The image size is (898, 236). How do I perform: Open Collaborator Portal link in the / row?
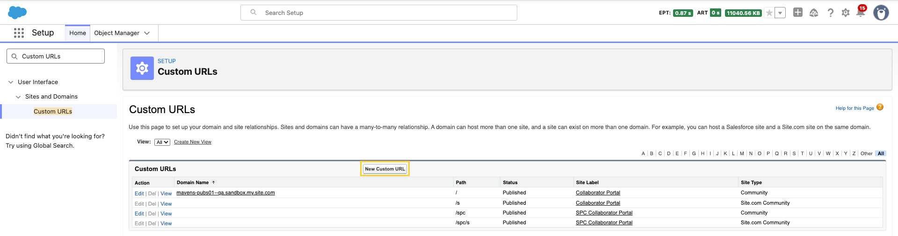pos(598,193)
